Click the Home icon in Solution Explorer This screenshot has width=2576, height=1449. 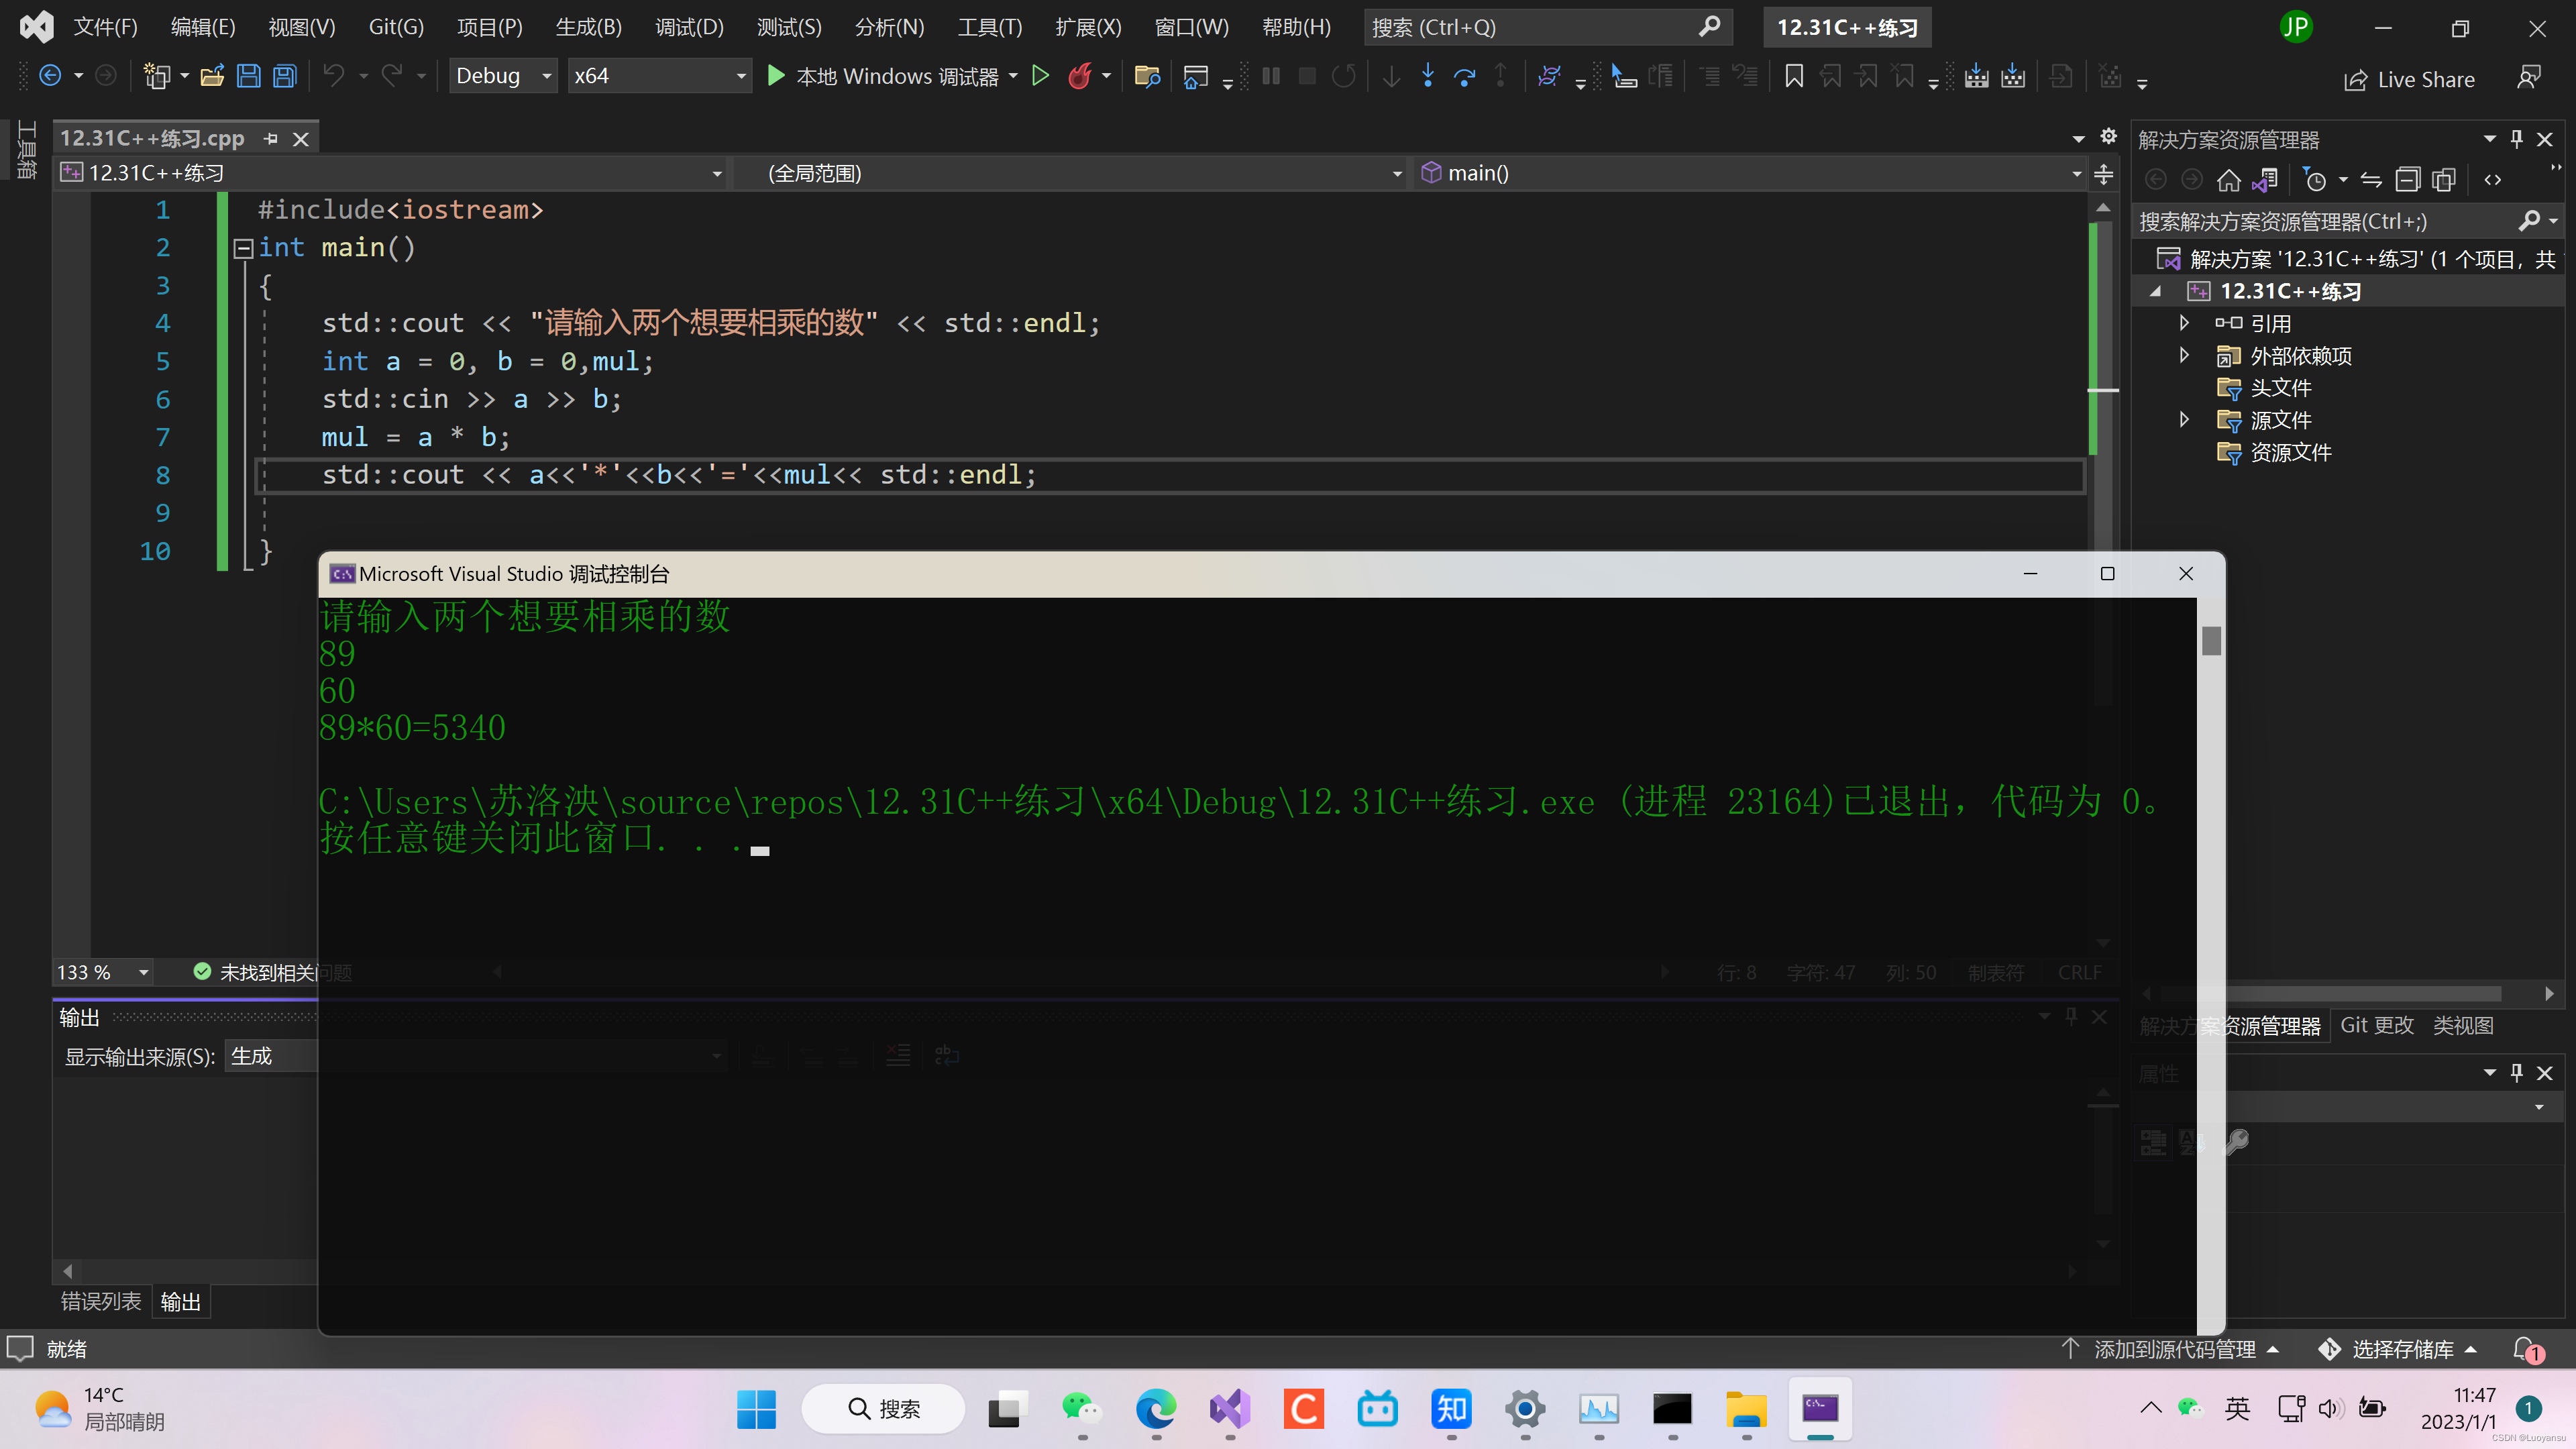[2228, 180]
